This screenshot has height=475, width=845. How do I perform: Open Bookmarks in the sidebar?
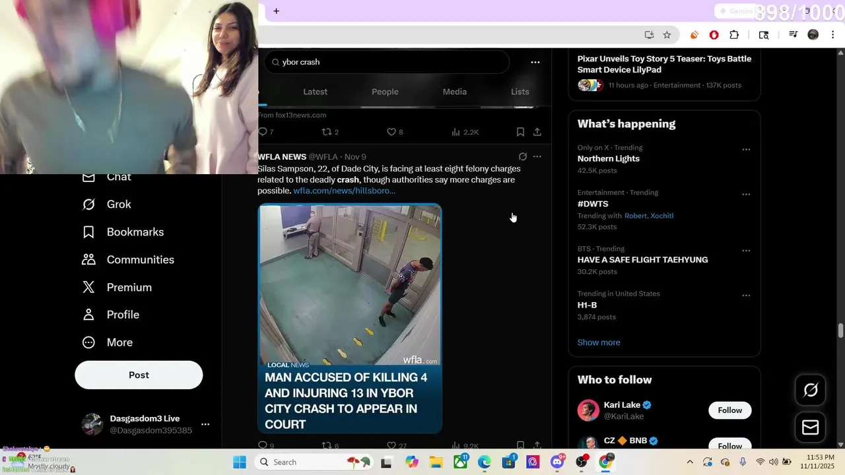(x=123, y=232)
